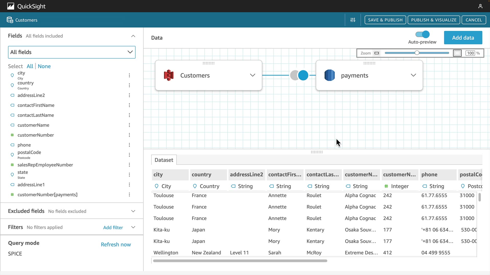This screenshot has width=490, height=275.
Task: Expand the Excluded fields section
Action: (133, 211)
